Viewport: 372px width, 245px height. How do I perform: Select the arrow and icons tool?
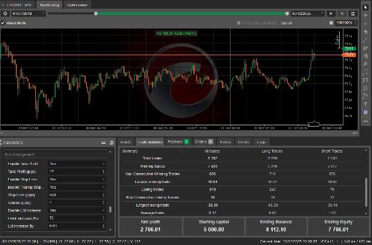pos(365,96)
